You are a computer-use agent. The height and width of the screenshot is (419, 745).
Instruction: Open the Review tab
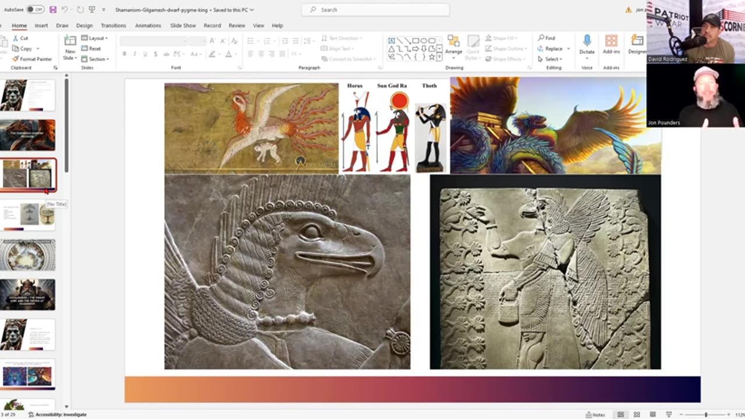click(x=237, y=26)
